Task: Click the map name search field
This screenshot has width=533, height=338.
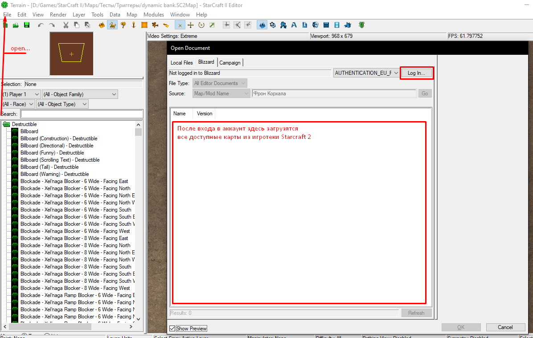Action: point(334,94)
